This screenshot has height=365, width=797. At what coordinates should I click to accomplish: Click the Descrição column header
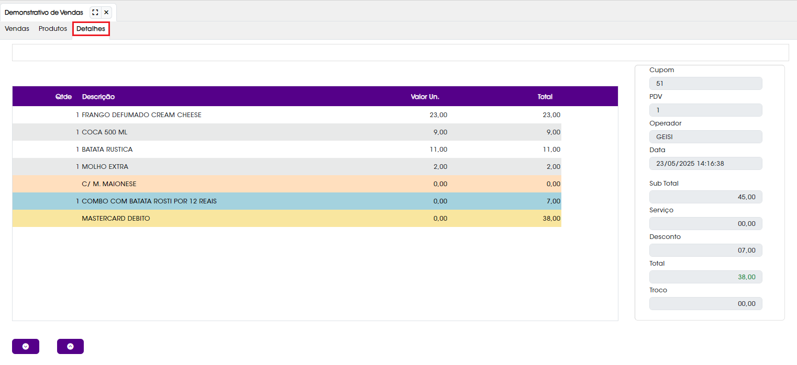[x=98, y=97]
